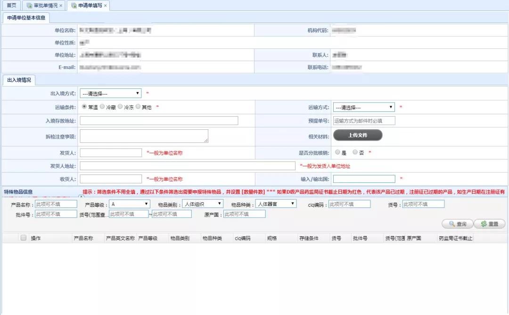Switch to the 首页 tab

(11, 6)
